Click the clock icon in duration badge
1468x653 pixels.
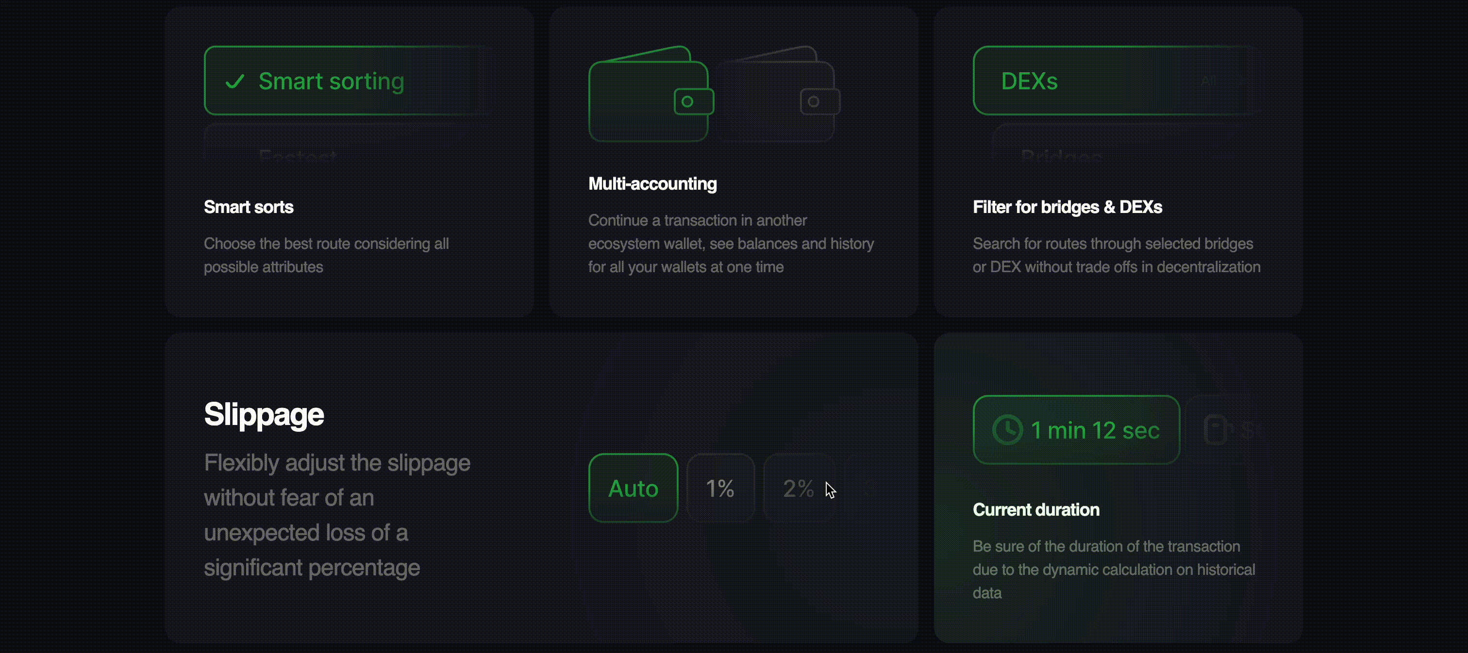pyautogui.click(x=1007, y=430)
